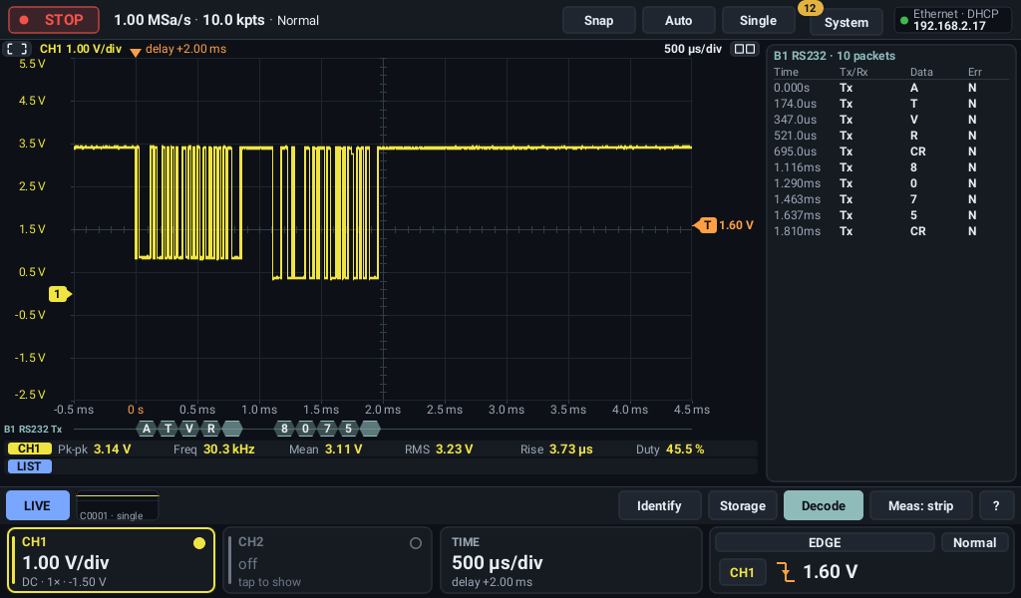Click the decoded 0 packet on bus lane
The width and height of the screenshot is (1021, 598).
click(305, 429)
